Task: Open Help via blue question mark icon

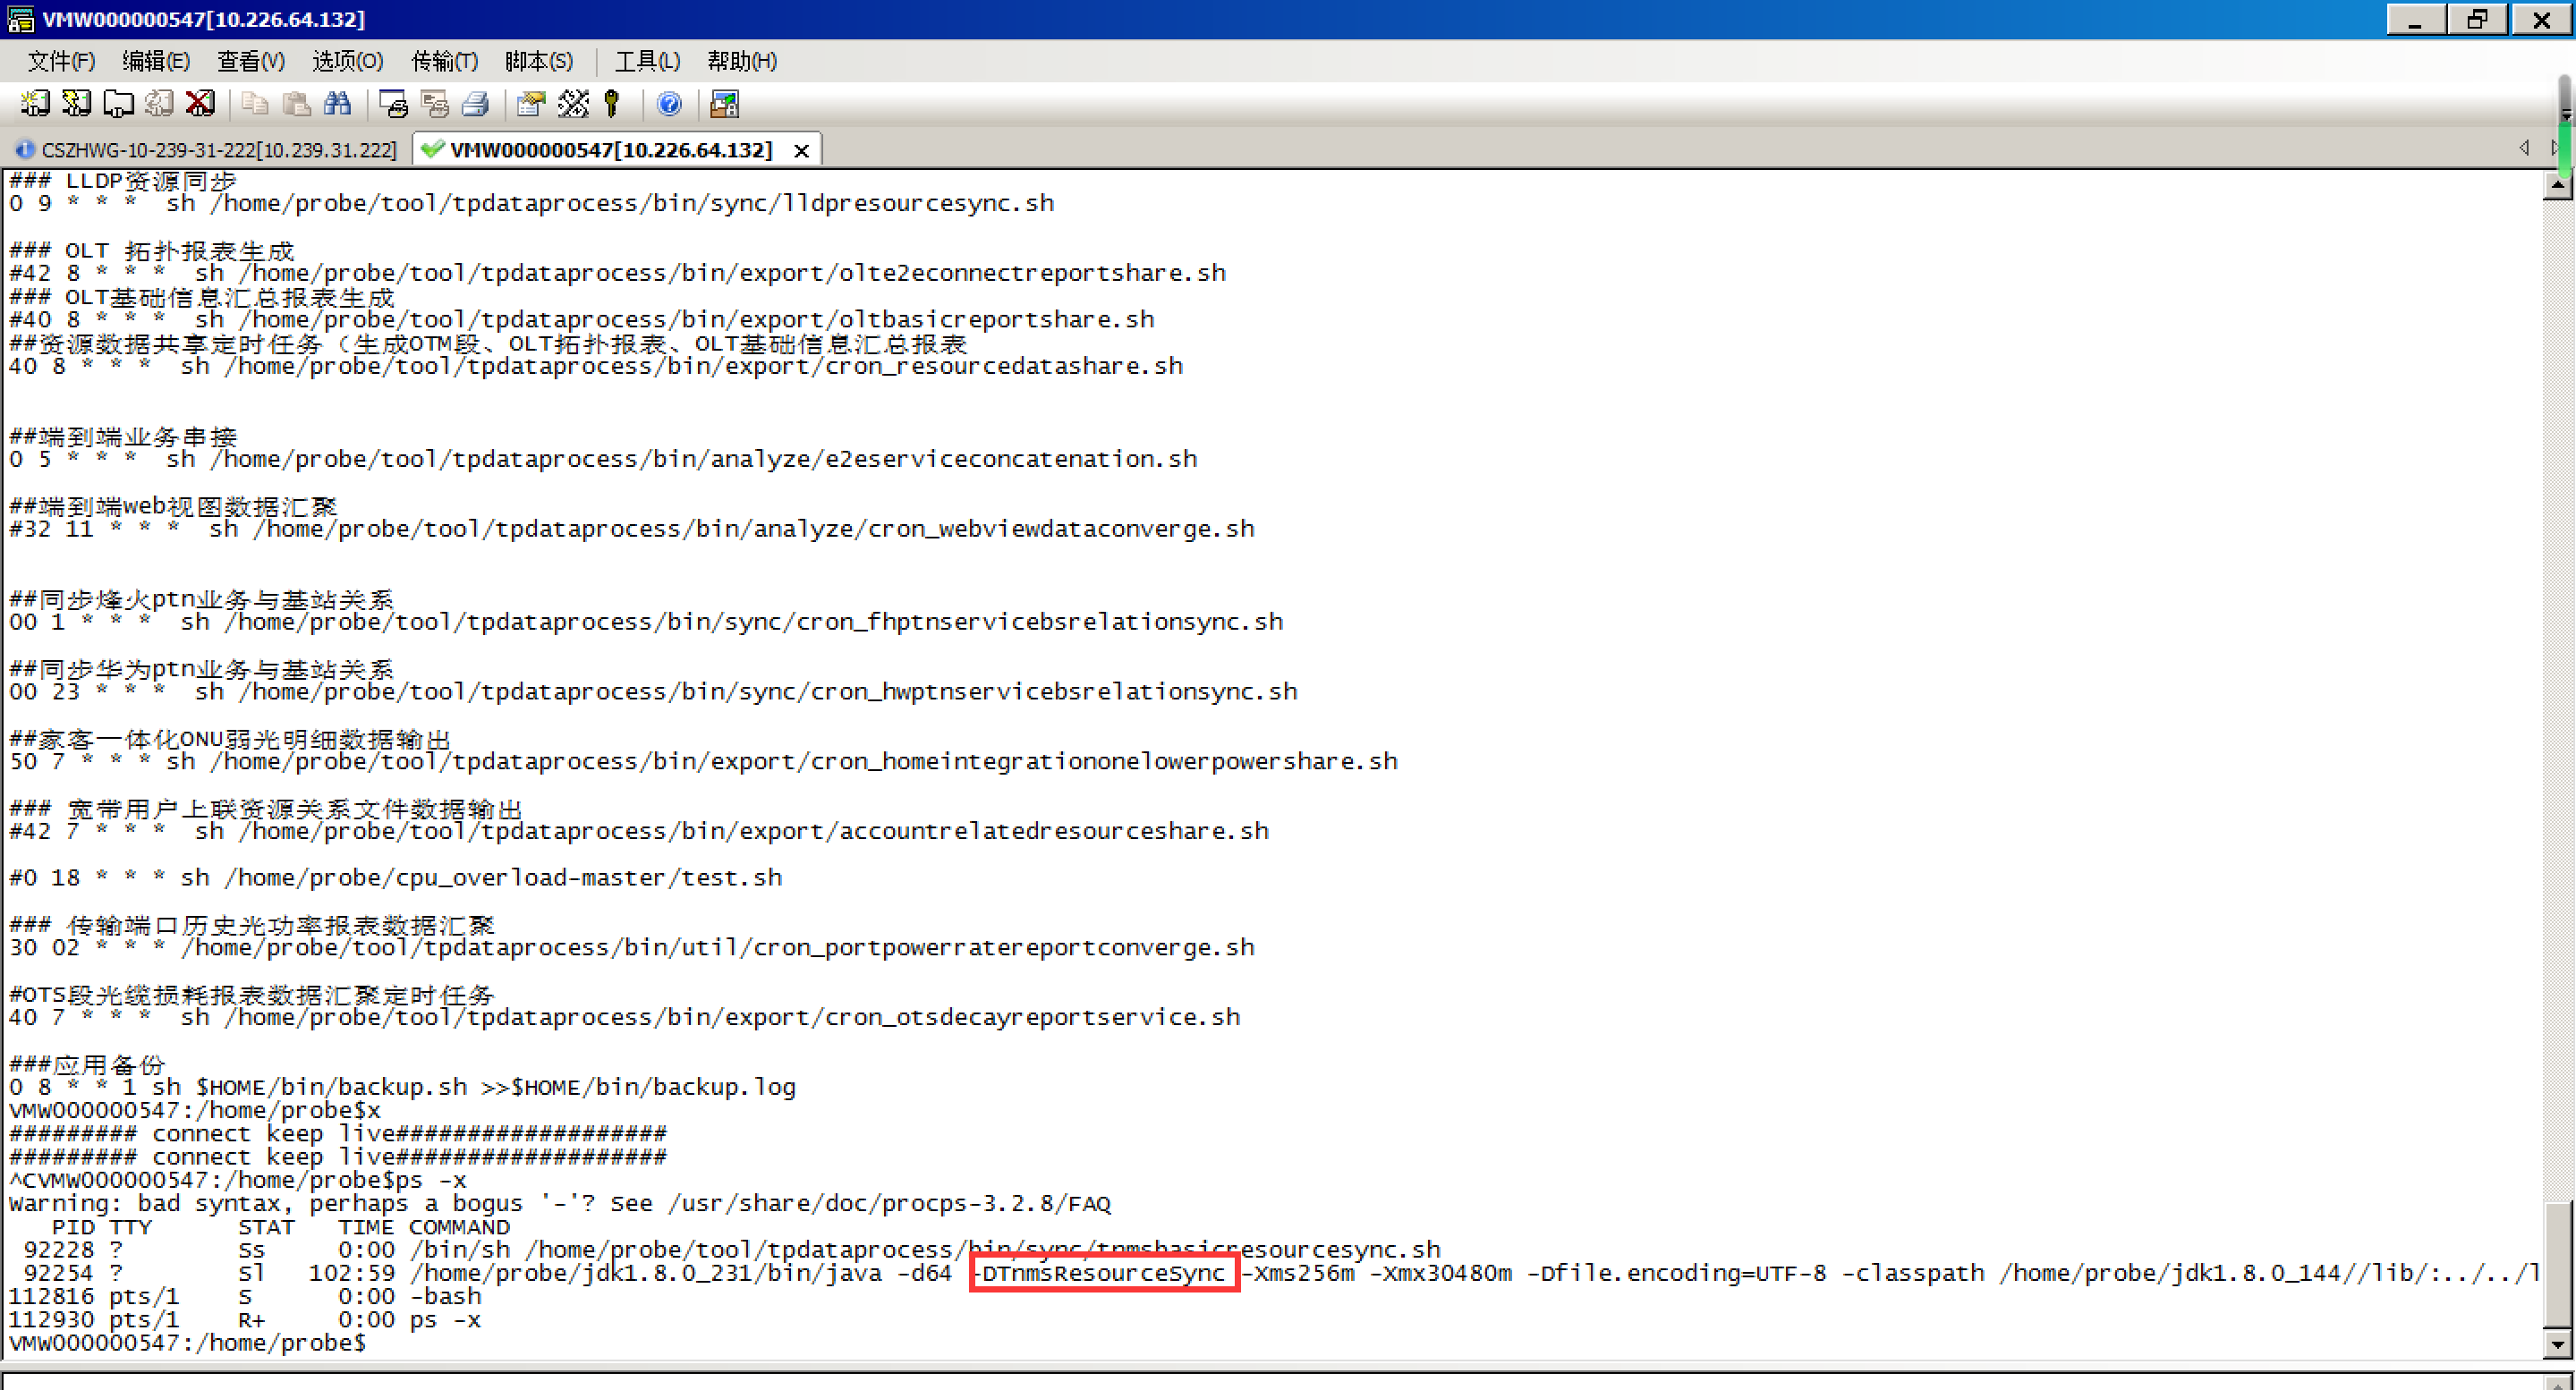Action: pos(669,104)
